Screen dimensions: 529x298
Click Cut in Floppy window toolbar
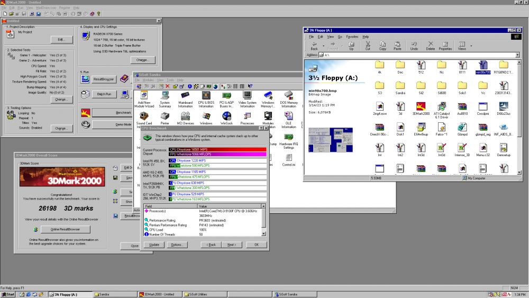[x=368, y=46]
